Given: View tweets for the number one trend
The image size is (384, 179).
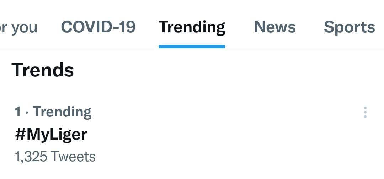Looking at the screenshot, I should coord(51,134).
